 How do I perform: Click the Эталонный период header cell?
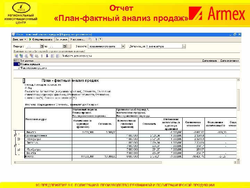click(94, 113)
